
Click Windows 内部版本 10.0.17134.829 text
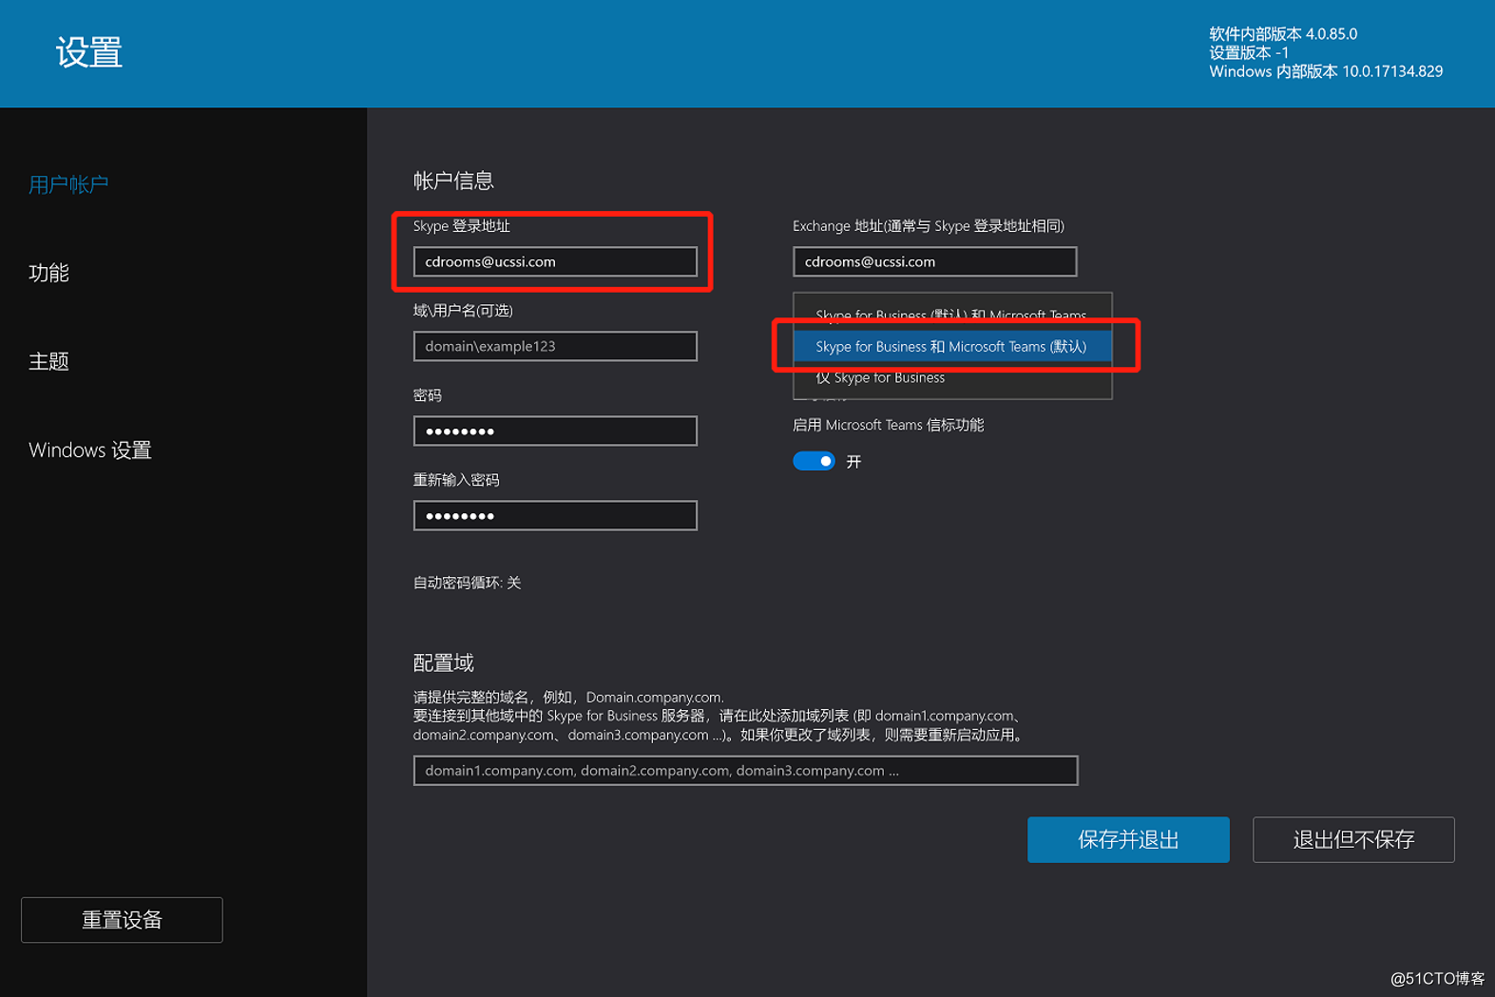click(x=1326, y=71)
